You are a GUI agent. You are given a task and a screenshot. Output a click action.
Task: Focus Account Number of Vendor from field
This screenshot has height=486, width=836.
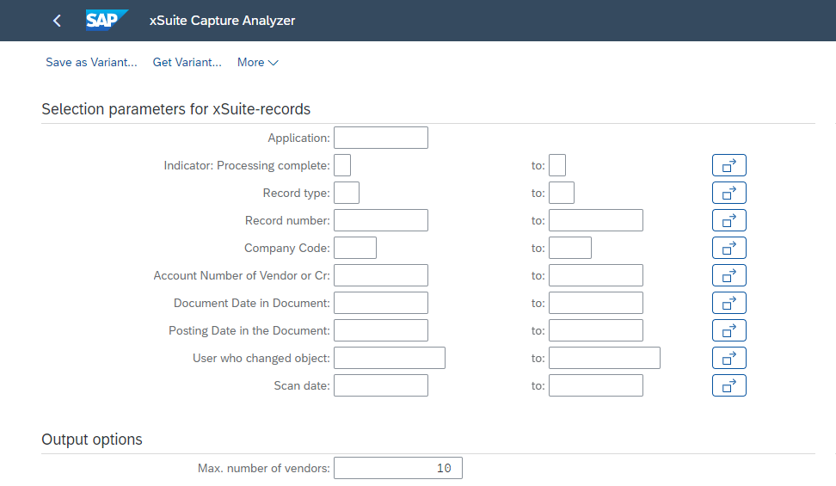pyautogui.click(x=381, y=275)
